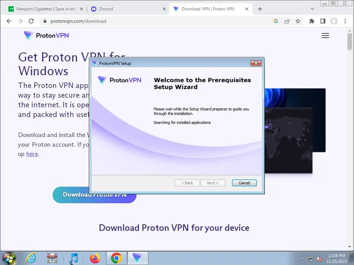354x265 pixels.
Task: Close the Discord tab
Action: click(164, 9)
